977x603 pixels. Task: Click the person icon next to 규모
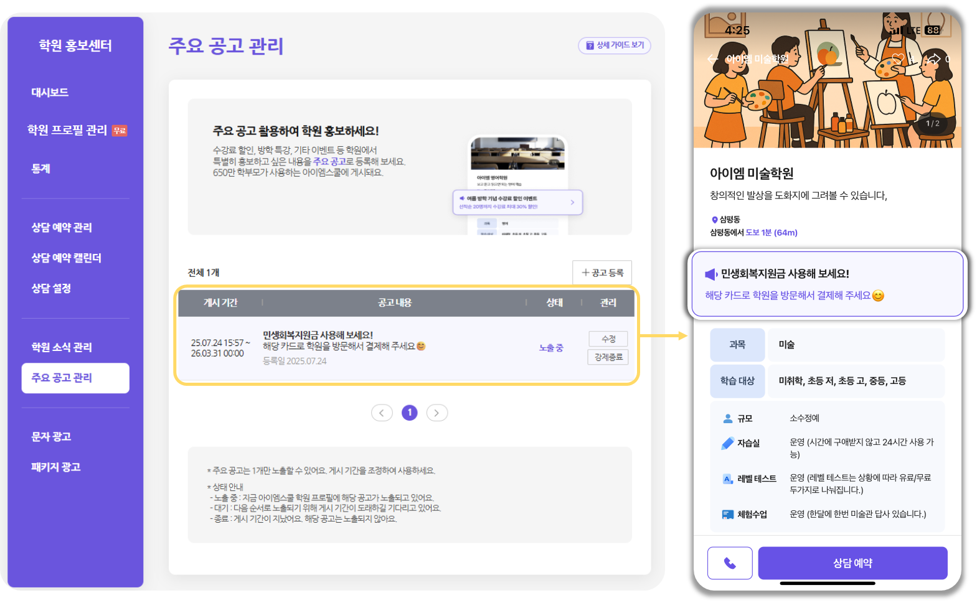[727, 418]
